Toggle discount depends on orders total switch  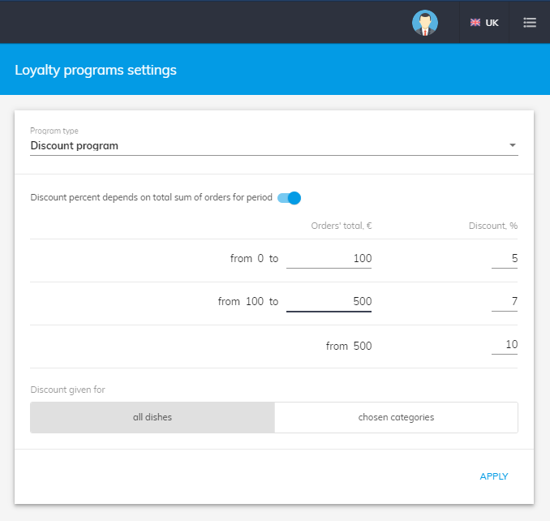click(x=290, y=198)
